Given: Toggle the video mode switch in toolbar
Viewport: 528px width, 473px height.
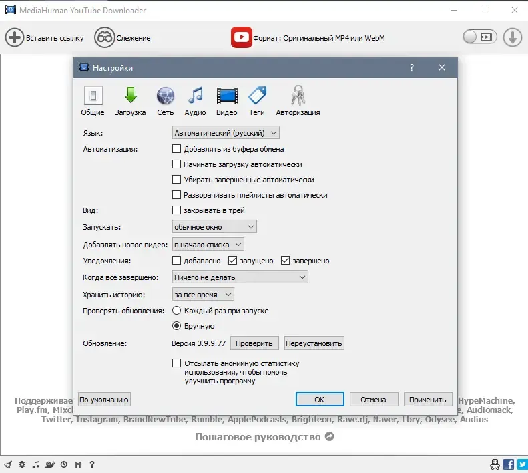Looking at the screenshot, I should [x=479, y=37].
